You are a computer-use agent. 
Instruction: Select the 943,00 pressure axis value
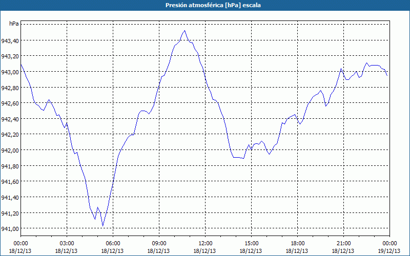click(10, 72)
